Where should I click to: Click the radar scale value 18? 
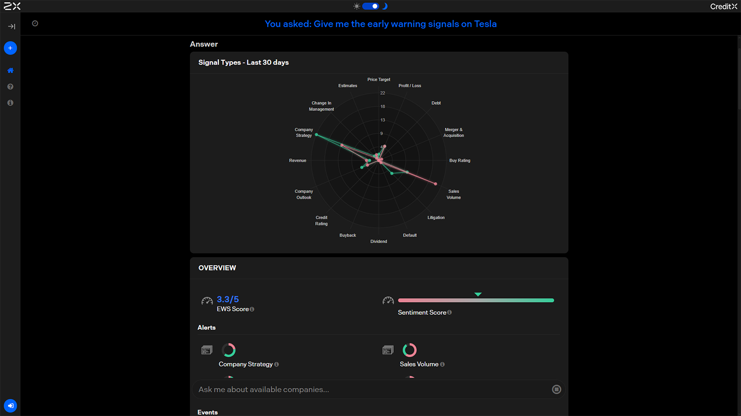(382, 107)
